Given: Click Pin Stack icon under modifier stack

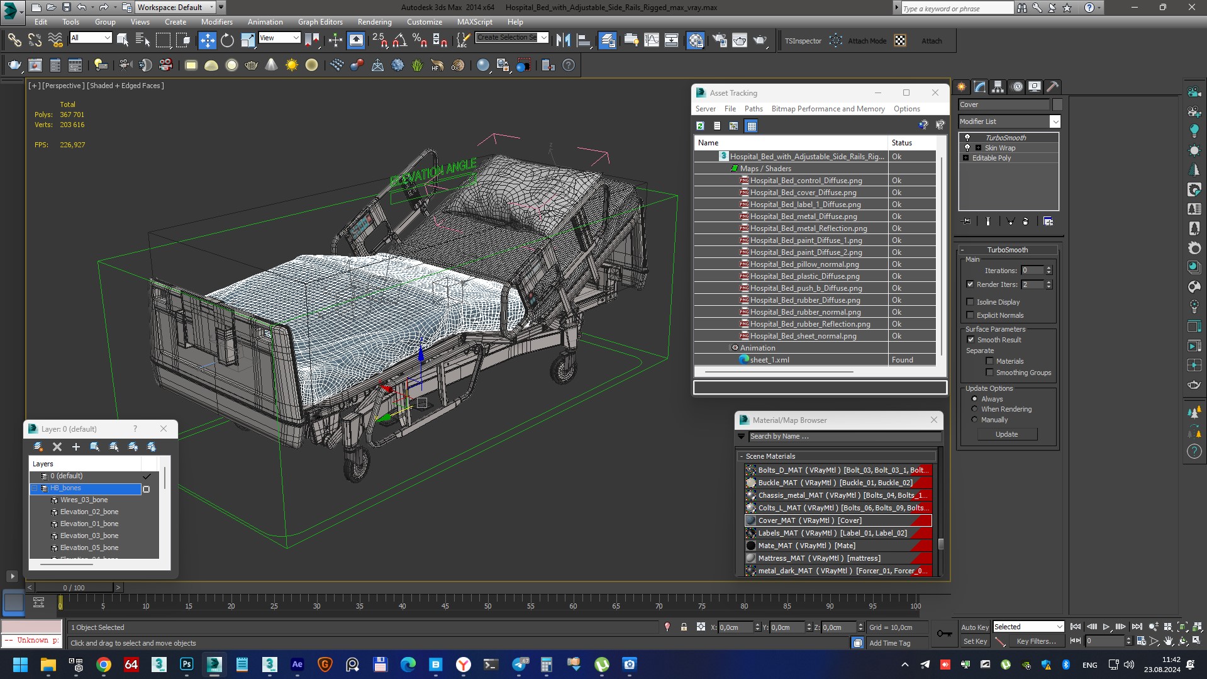Looking at the screenshot, I should tap(967, 222).
